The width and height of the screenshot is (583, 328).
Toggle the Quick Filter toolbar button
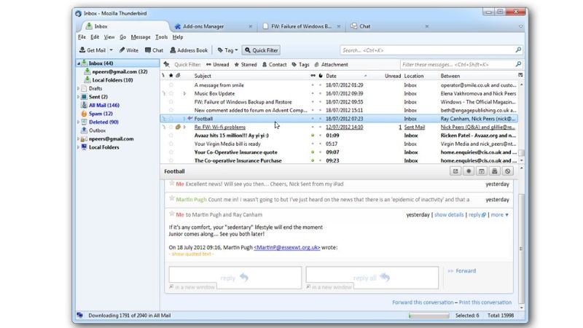tap(262, 50)
